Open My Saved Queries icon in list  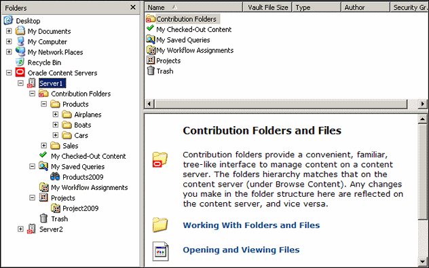point(151,39)
